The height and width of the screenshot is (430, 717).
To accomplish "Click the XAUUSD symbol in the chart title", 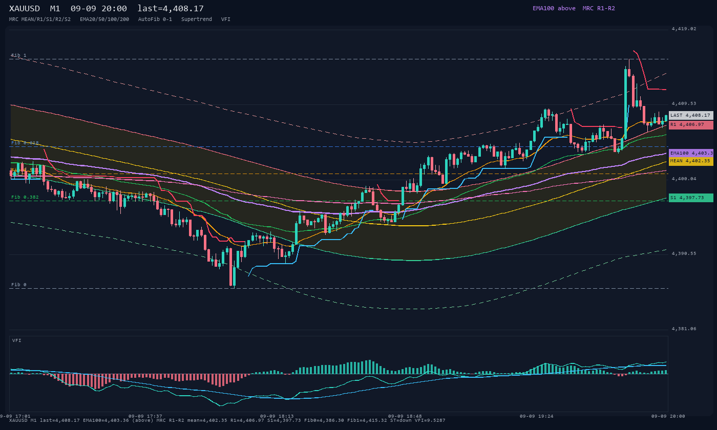I will [25, 8].
